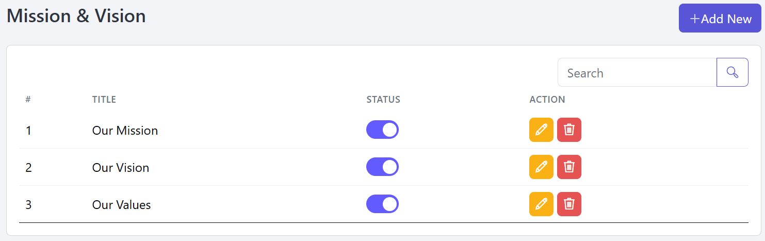This screenshot has height=241, width=765.
Task: Click the magnifying glass search button
Action: tap(733, 72)
